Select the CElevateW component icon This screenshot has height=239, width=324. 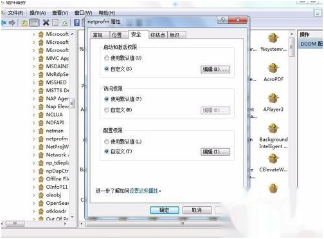273,158
